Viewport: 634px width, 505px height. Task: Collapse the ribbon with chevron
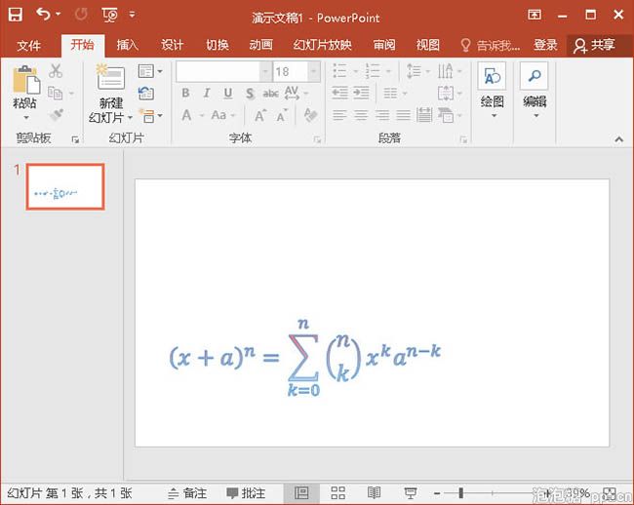[x=618, y=139]
